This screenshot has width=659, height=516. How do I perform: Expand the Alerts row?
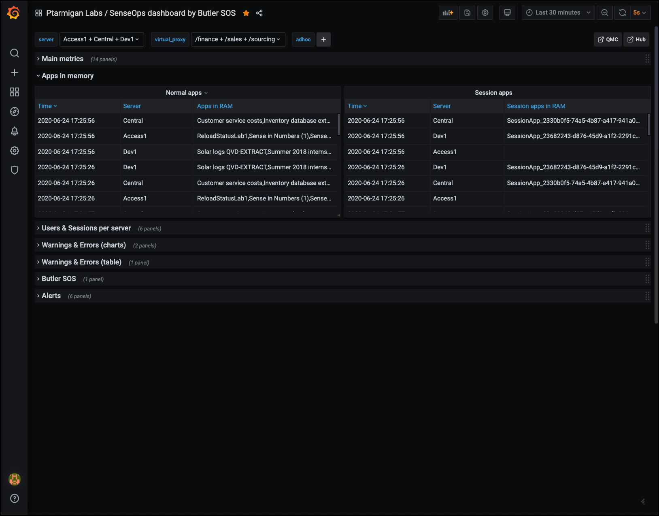51,296
